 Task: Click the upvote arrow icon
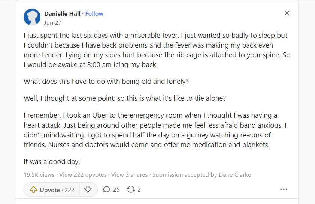point(34,189)
